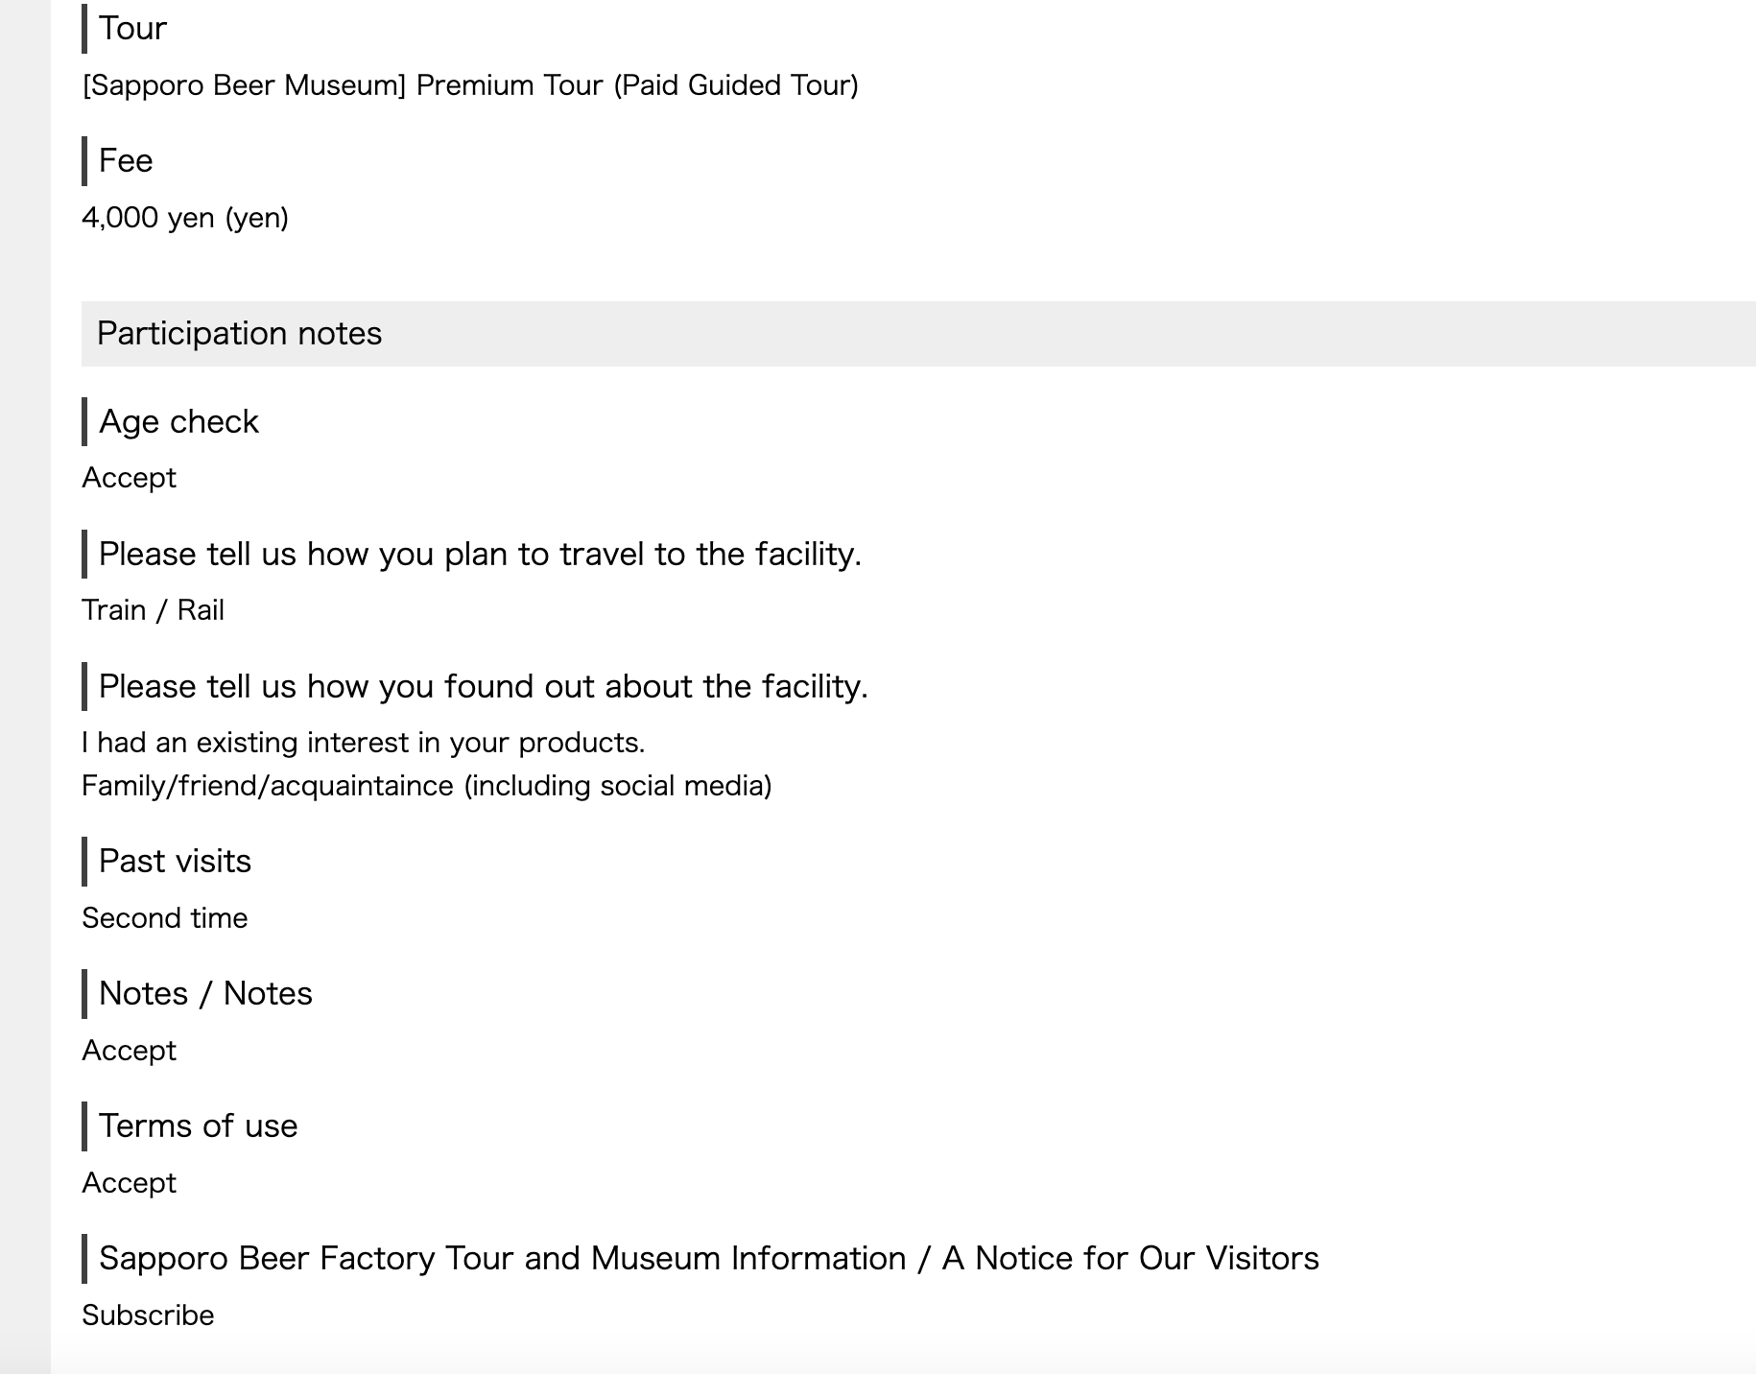Click the Family/friend/acquaintance answer line

click(x=426, y=786)
